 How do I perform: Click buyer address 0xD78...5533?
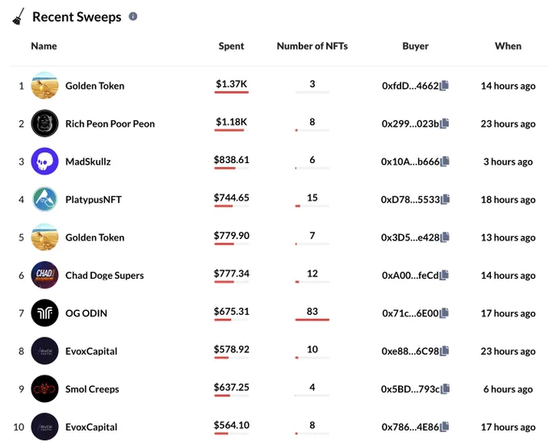click(410, 199)
